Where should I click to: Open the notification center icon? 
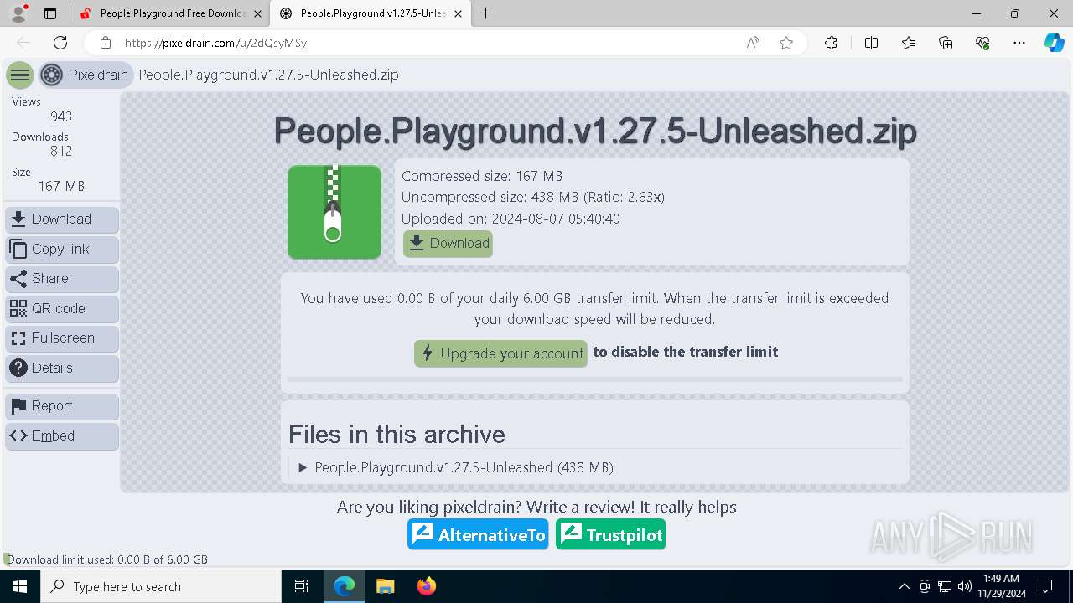1045,586
